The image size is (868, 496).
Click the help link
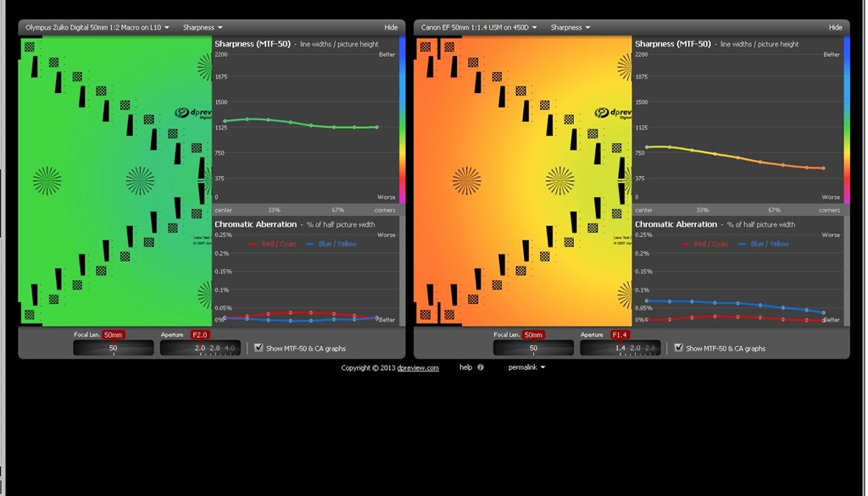tap(465, 367)
